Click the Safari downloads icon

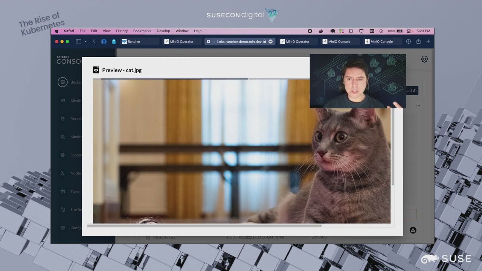(408, 41)
